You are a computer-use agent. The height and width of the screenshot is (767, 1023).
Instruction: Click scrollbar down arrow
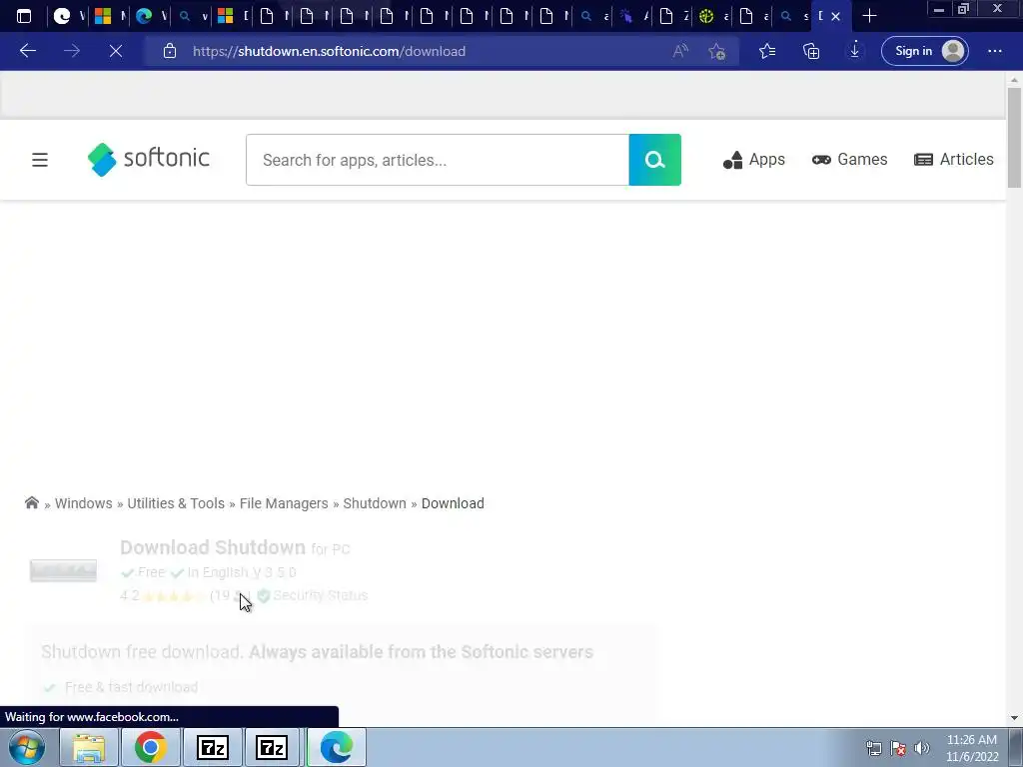pos(1014,717)
